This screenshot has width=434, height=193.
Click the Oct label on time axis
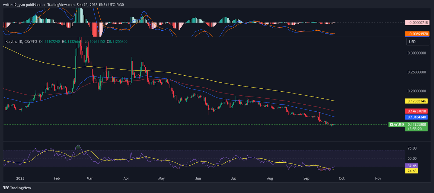click(342, 178)
